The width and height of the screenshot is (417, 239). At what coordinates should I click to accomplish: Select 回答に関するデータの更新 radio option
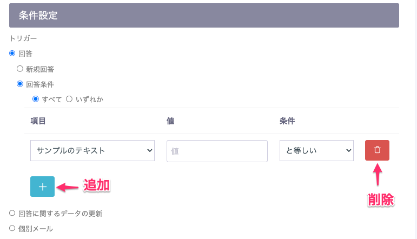(x=12, y=213)
